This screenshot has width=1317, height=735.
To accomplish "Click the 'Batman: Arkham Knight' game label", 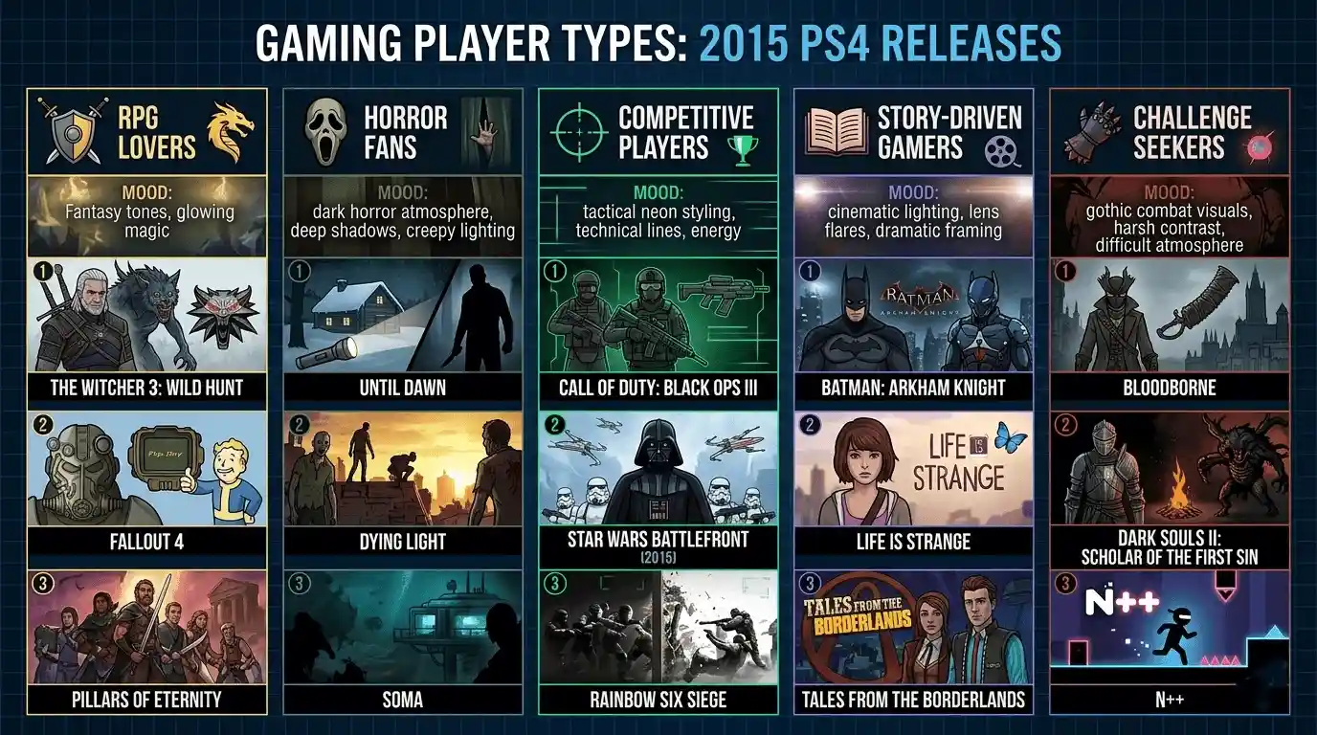I will point(914,388).
